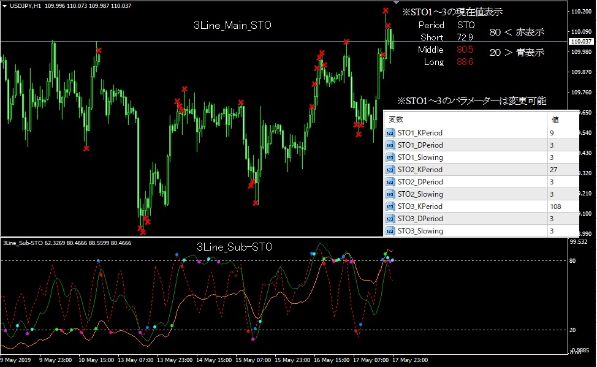Click the STO1_Slowing variable name

coord(420,157)
